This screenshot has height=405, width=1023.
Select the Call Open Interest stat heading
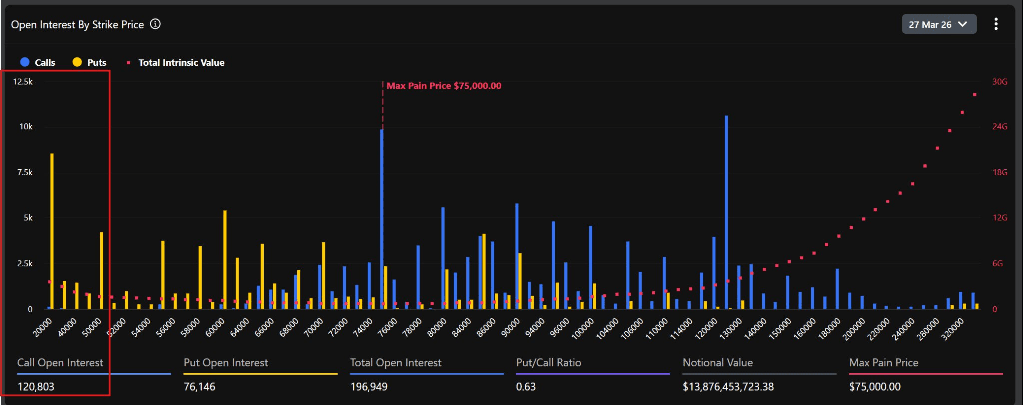pos(60,363)
